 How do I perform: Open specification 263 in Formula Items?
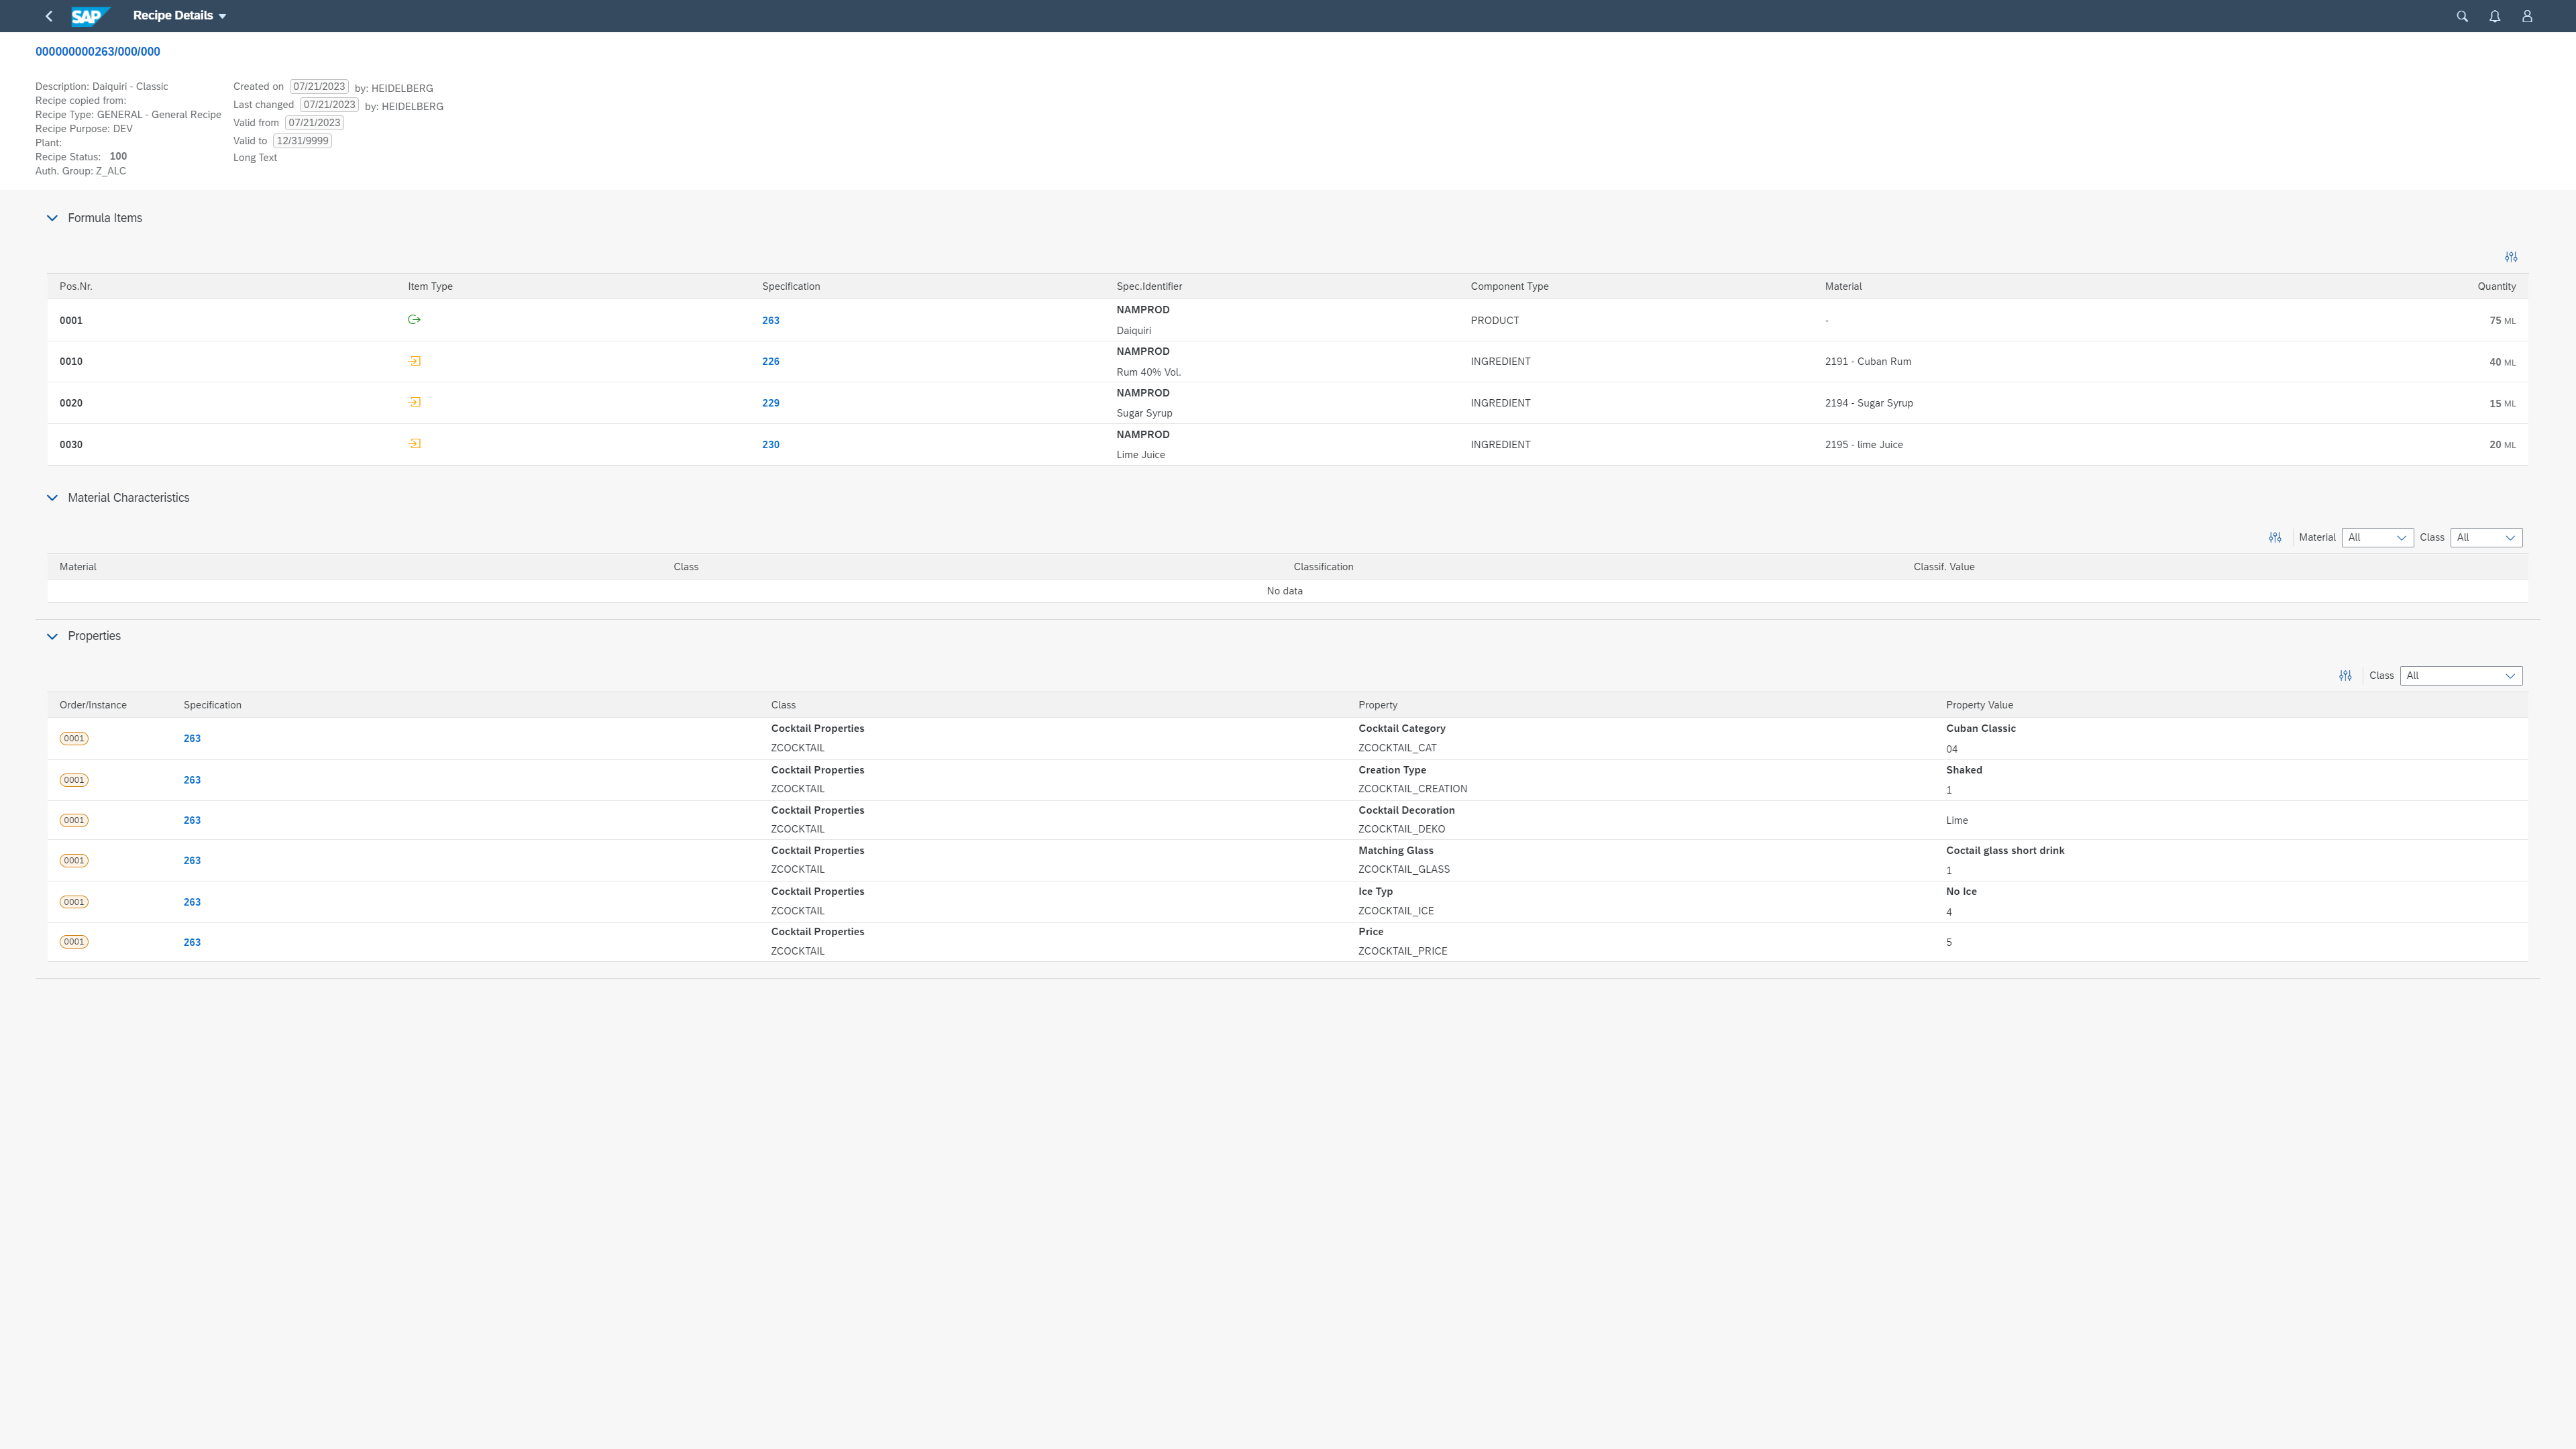[770, 321]
